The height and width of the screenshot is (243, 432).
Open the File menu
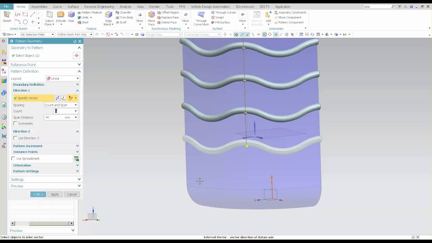click(x=6, y=6)
